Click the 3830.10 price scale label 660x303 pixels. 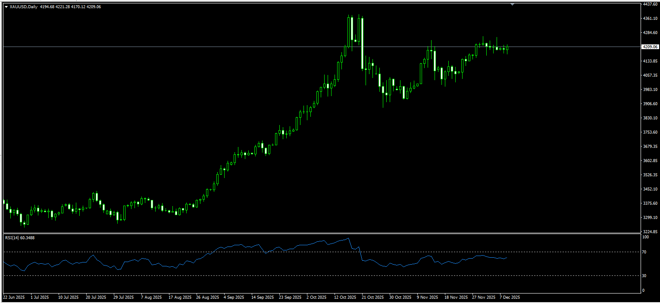click(x=650, y=118)
